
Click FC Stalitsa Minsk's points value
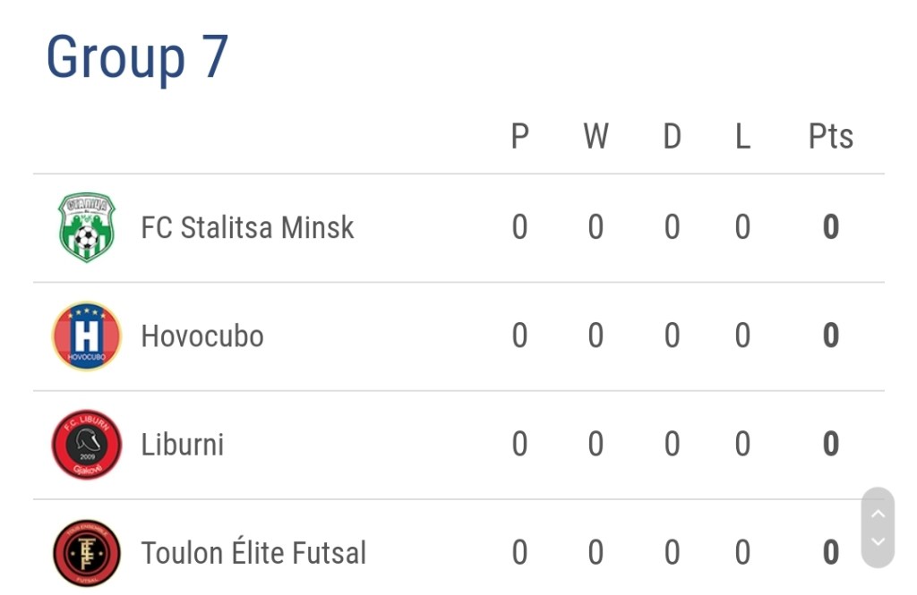click(830, 228)
